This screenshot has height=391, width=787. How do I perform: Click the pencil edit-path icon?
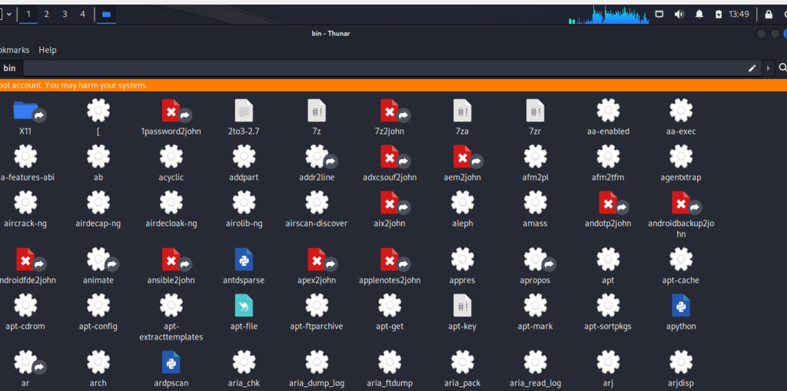pyautogui.click(x=752, y=68)
